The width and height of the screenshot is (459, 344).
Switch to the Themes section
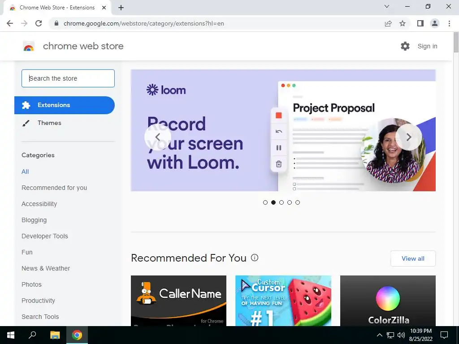click(49, 123)
